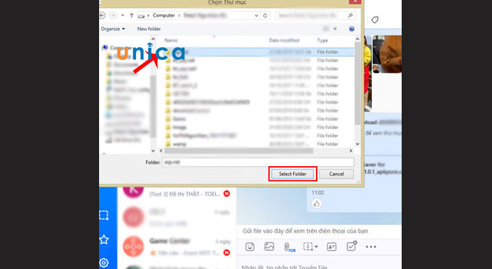Viewport: 492px width, 269px height.
Task: Select the Image folder
Action: (x=179, y=127)
